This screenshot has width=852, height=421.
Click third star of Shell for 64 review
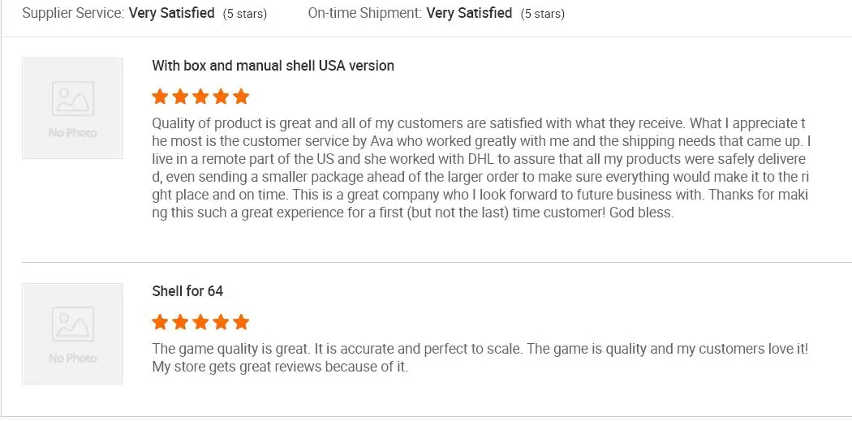[x=200, y=323]
